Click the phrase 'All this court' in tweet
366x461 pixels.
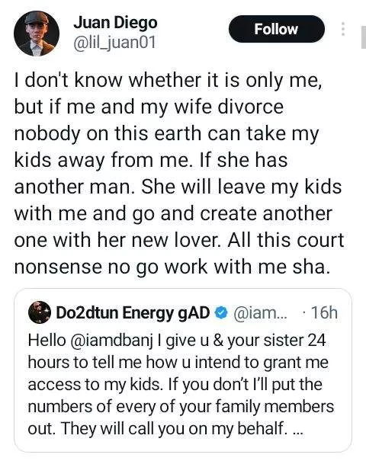tap(285, 240)
